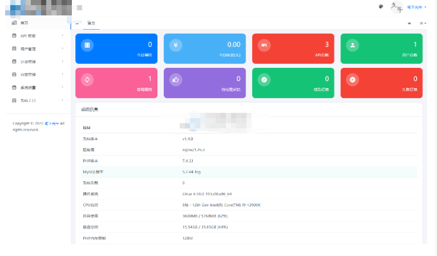437x256 pixels.
Task: Click the 成功订单 label
Action: [x=321, y=90]
